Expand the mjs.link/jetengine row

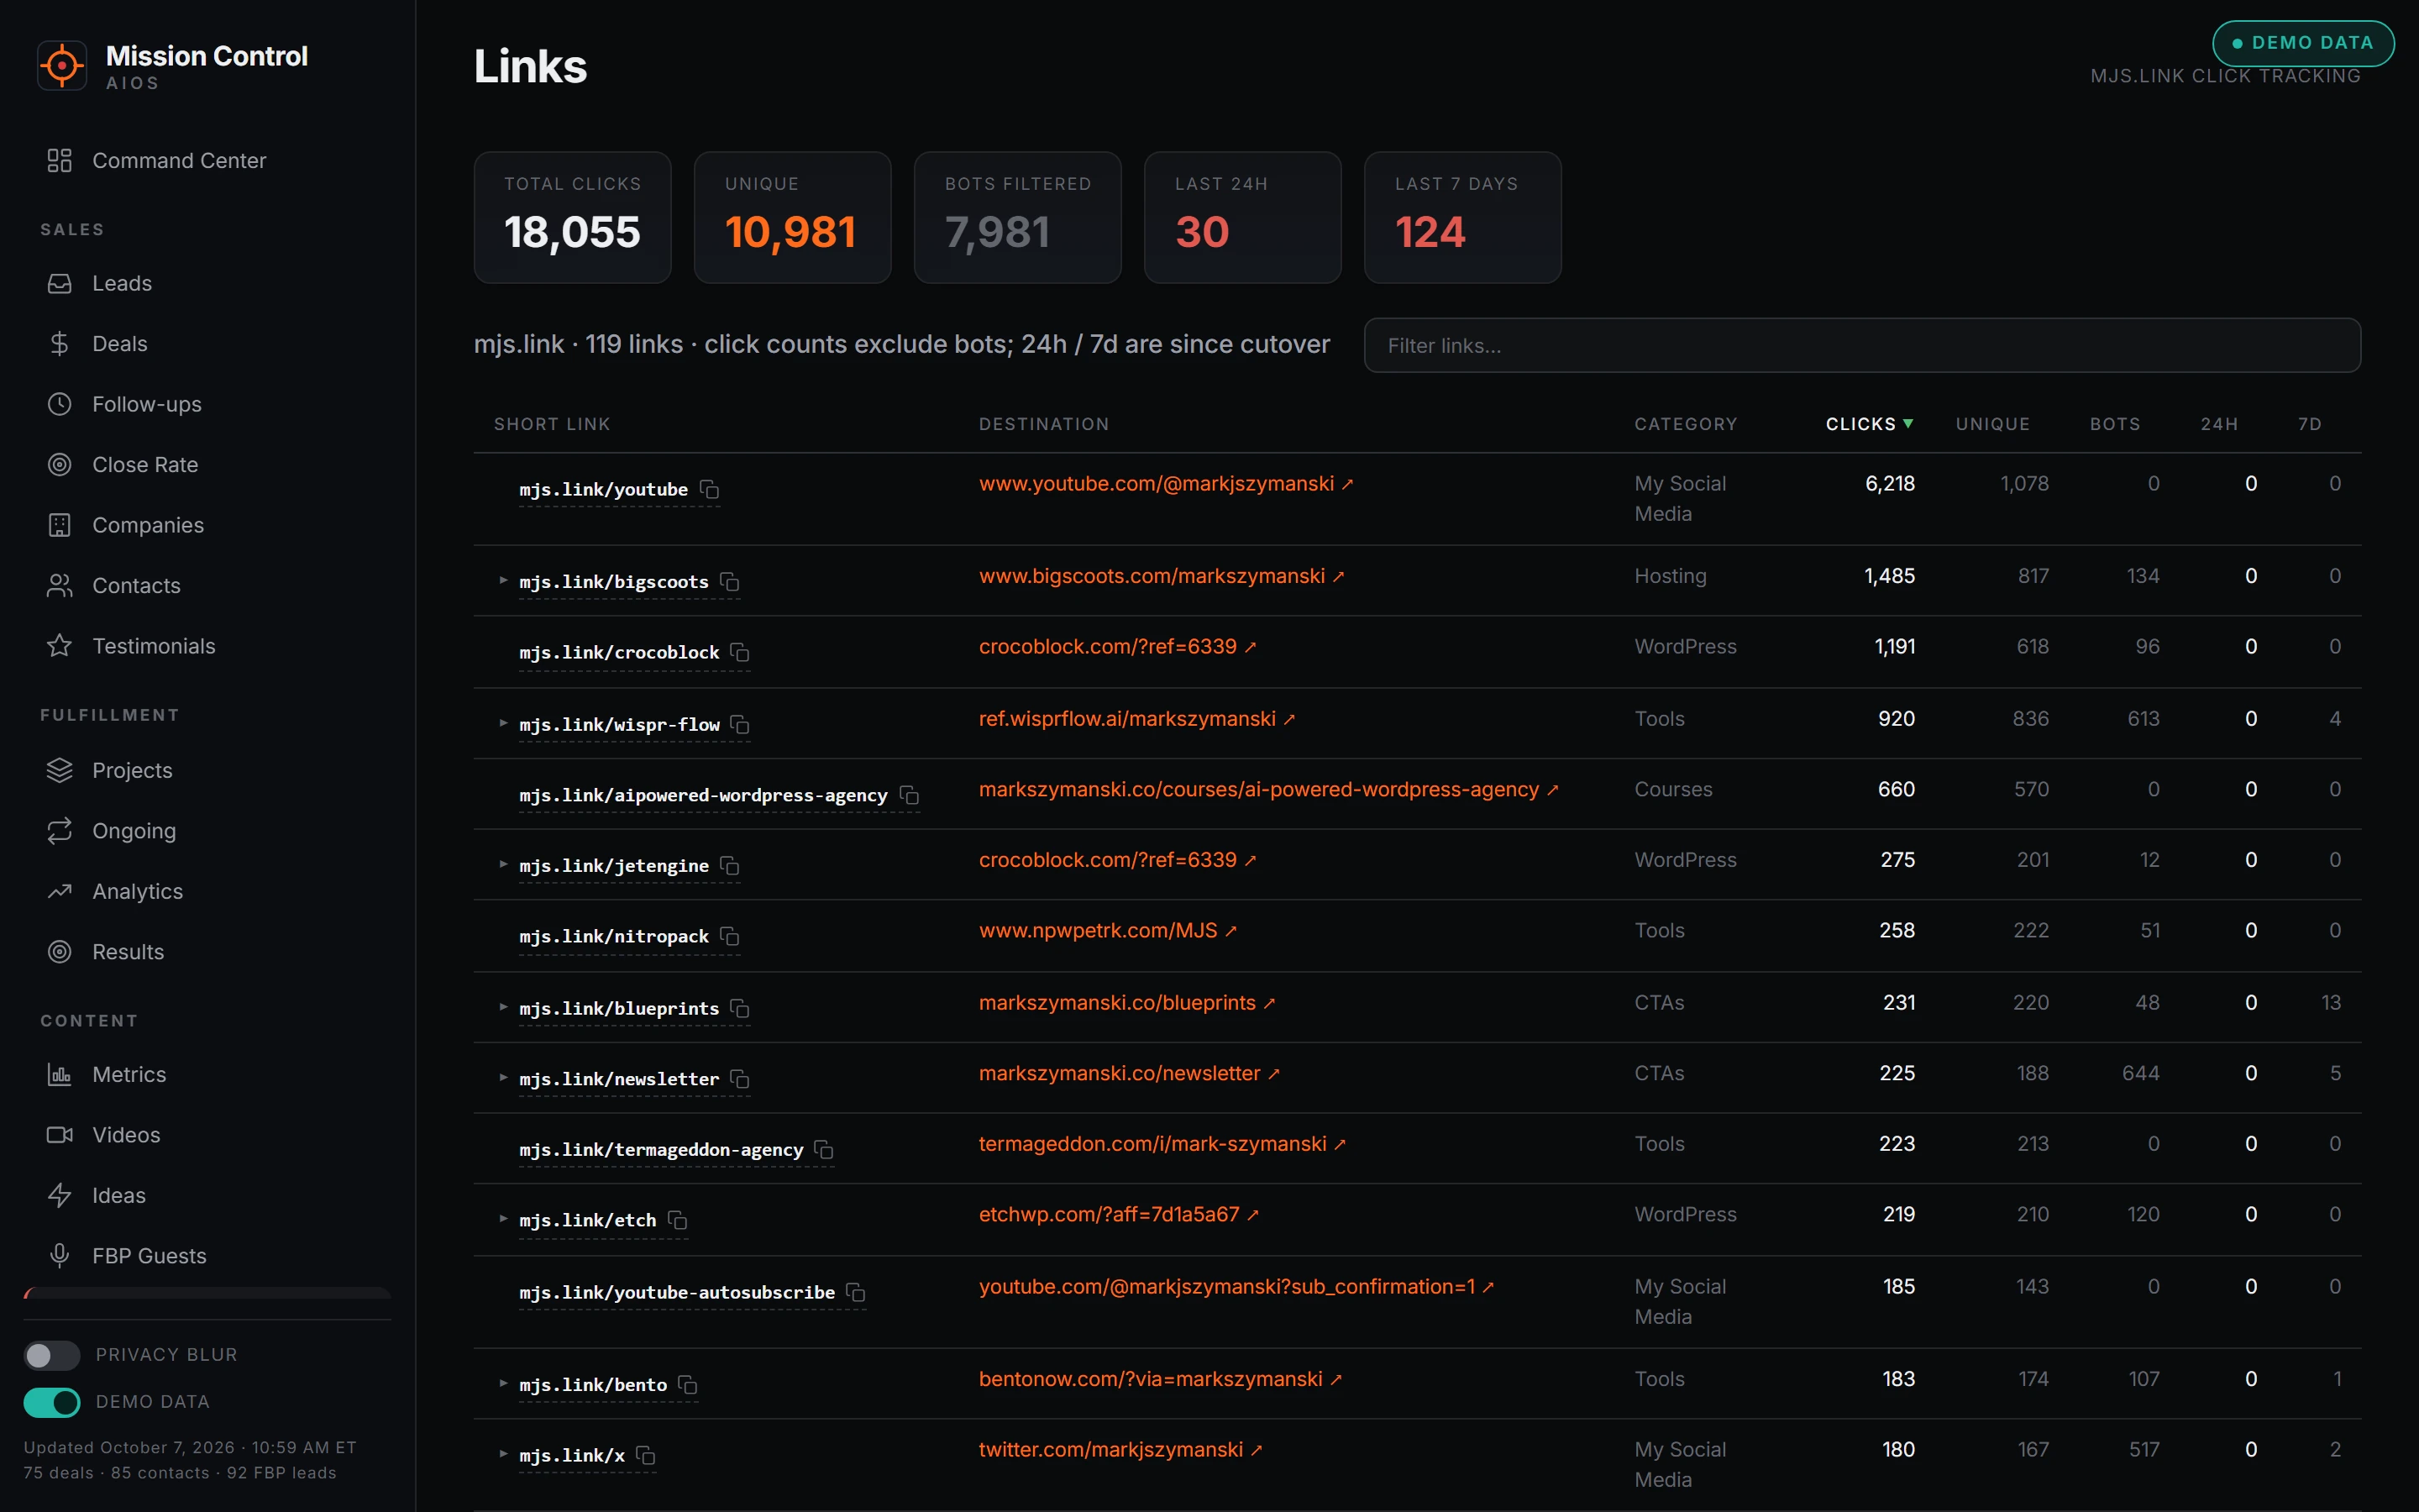pyautogui.click(x=503, y=864)
